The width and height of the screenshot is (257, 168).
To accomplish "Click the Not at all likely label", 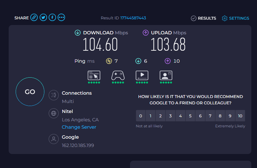I will coord(149,126).
